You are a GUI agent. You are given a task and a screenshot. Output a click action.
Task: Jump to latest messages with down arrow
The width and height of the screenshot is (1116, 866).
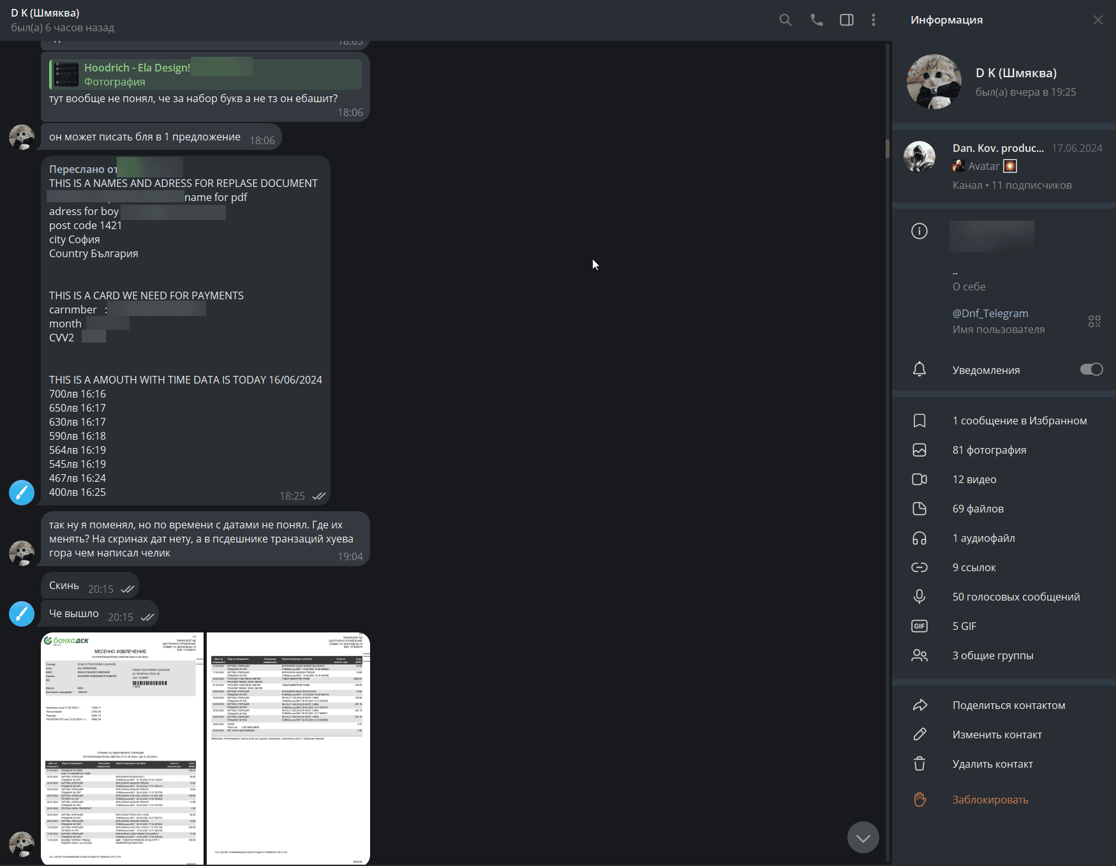tap(863, 837)
